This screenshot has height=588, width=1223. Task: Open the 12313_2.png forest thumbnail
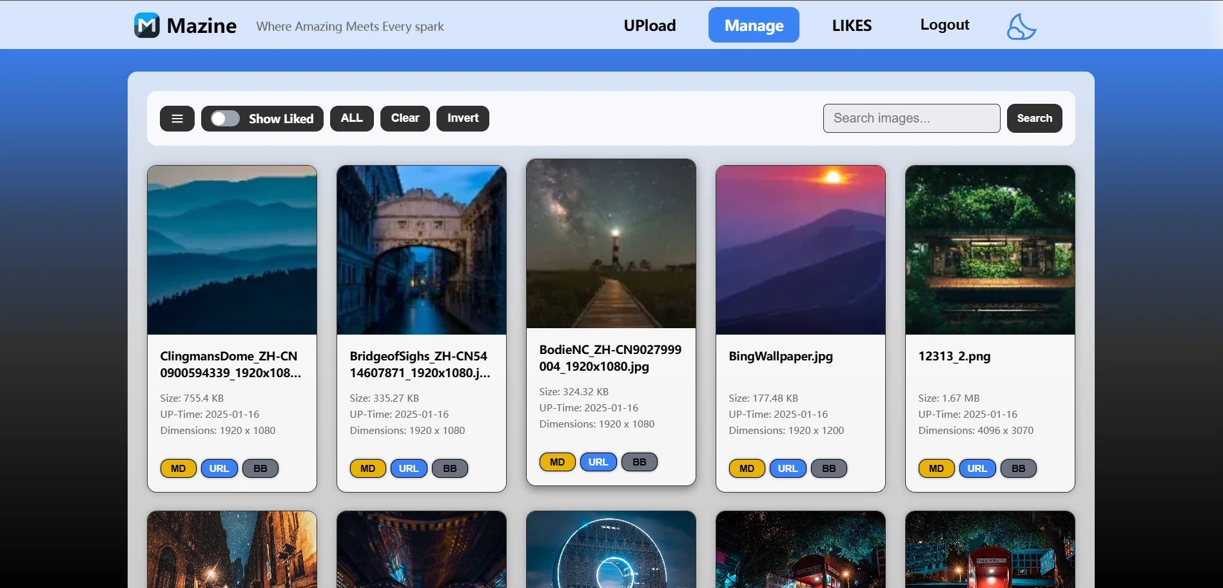[x=990, y=250]
